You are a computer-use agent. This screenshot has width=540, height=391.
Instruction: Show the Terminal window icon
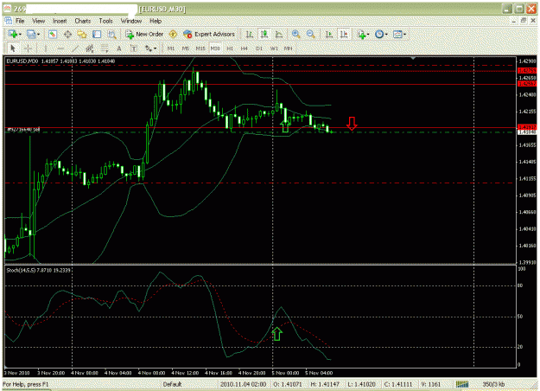point(97,34)
